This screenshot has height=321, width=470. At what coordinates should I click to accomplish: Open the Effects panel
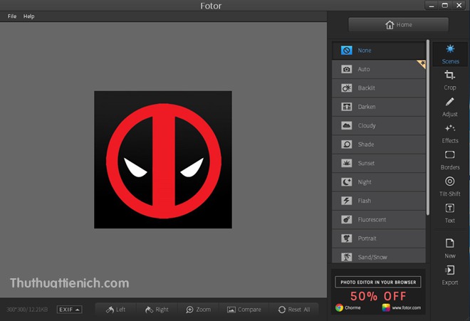(x=450, y=132)
